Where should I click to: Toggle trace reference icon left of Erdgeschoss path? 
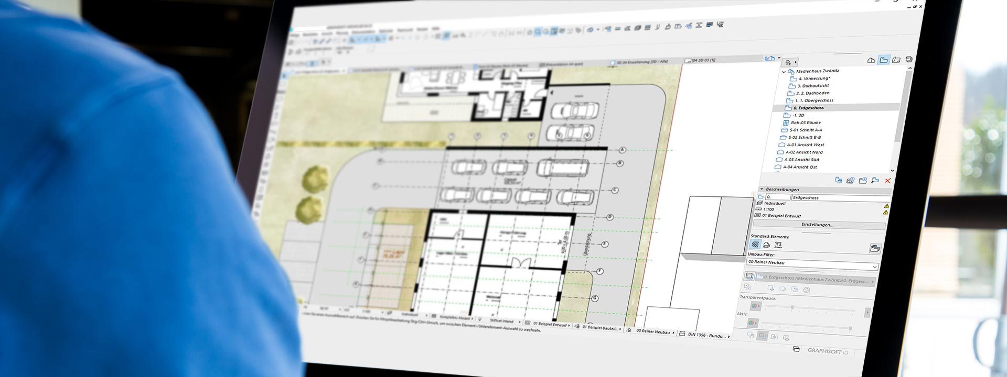click(749, 275)
